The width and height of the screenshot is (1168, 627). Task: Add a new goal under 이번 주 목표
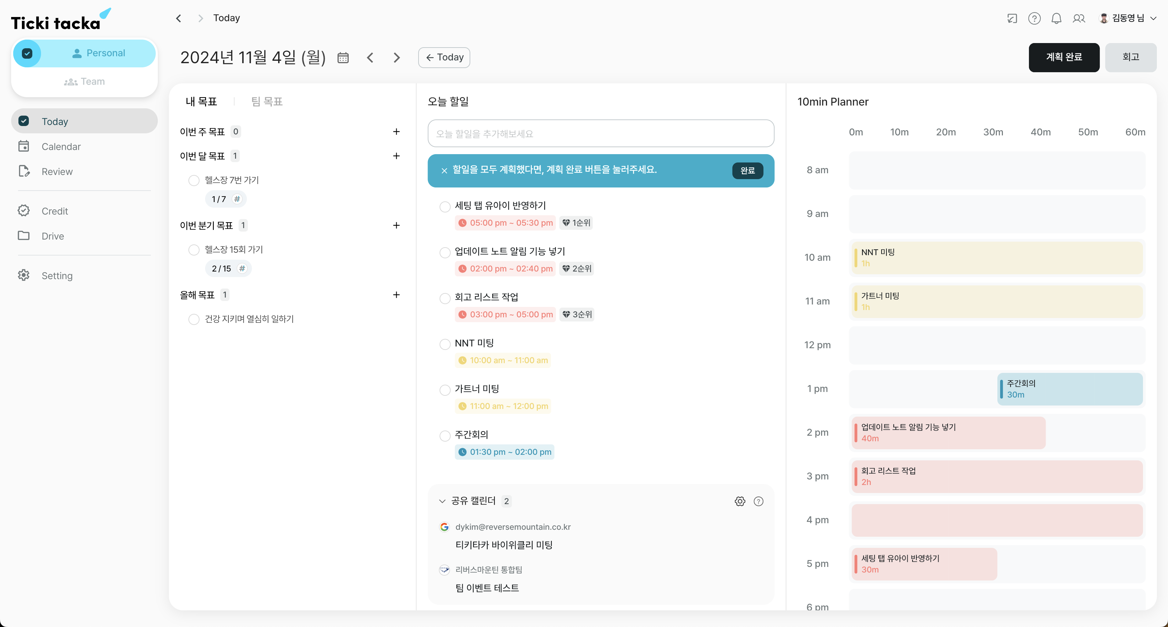click(x=396, y=131)
